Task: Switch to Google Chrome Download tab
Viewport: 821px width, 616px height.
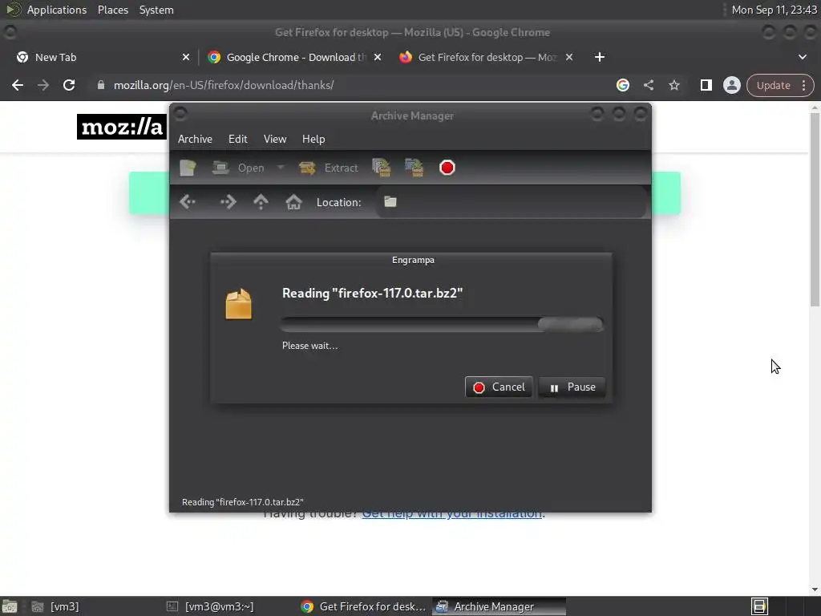Action: pyautogui.click(x=289, y=57)
